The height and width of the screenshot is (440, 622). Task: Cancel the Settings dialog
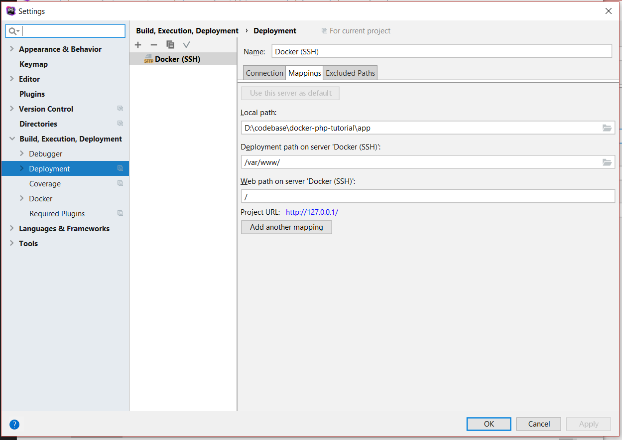click(x=539, y=424)
